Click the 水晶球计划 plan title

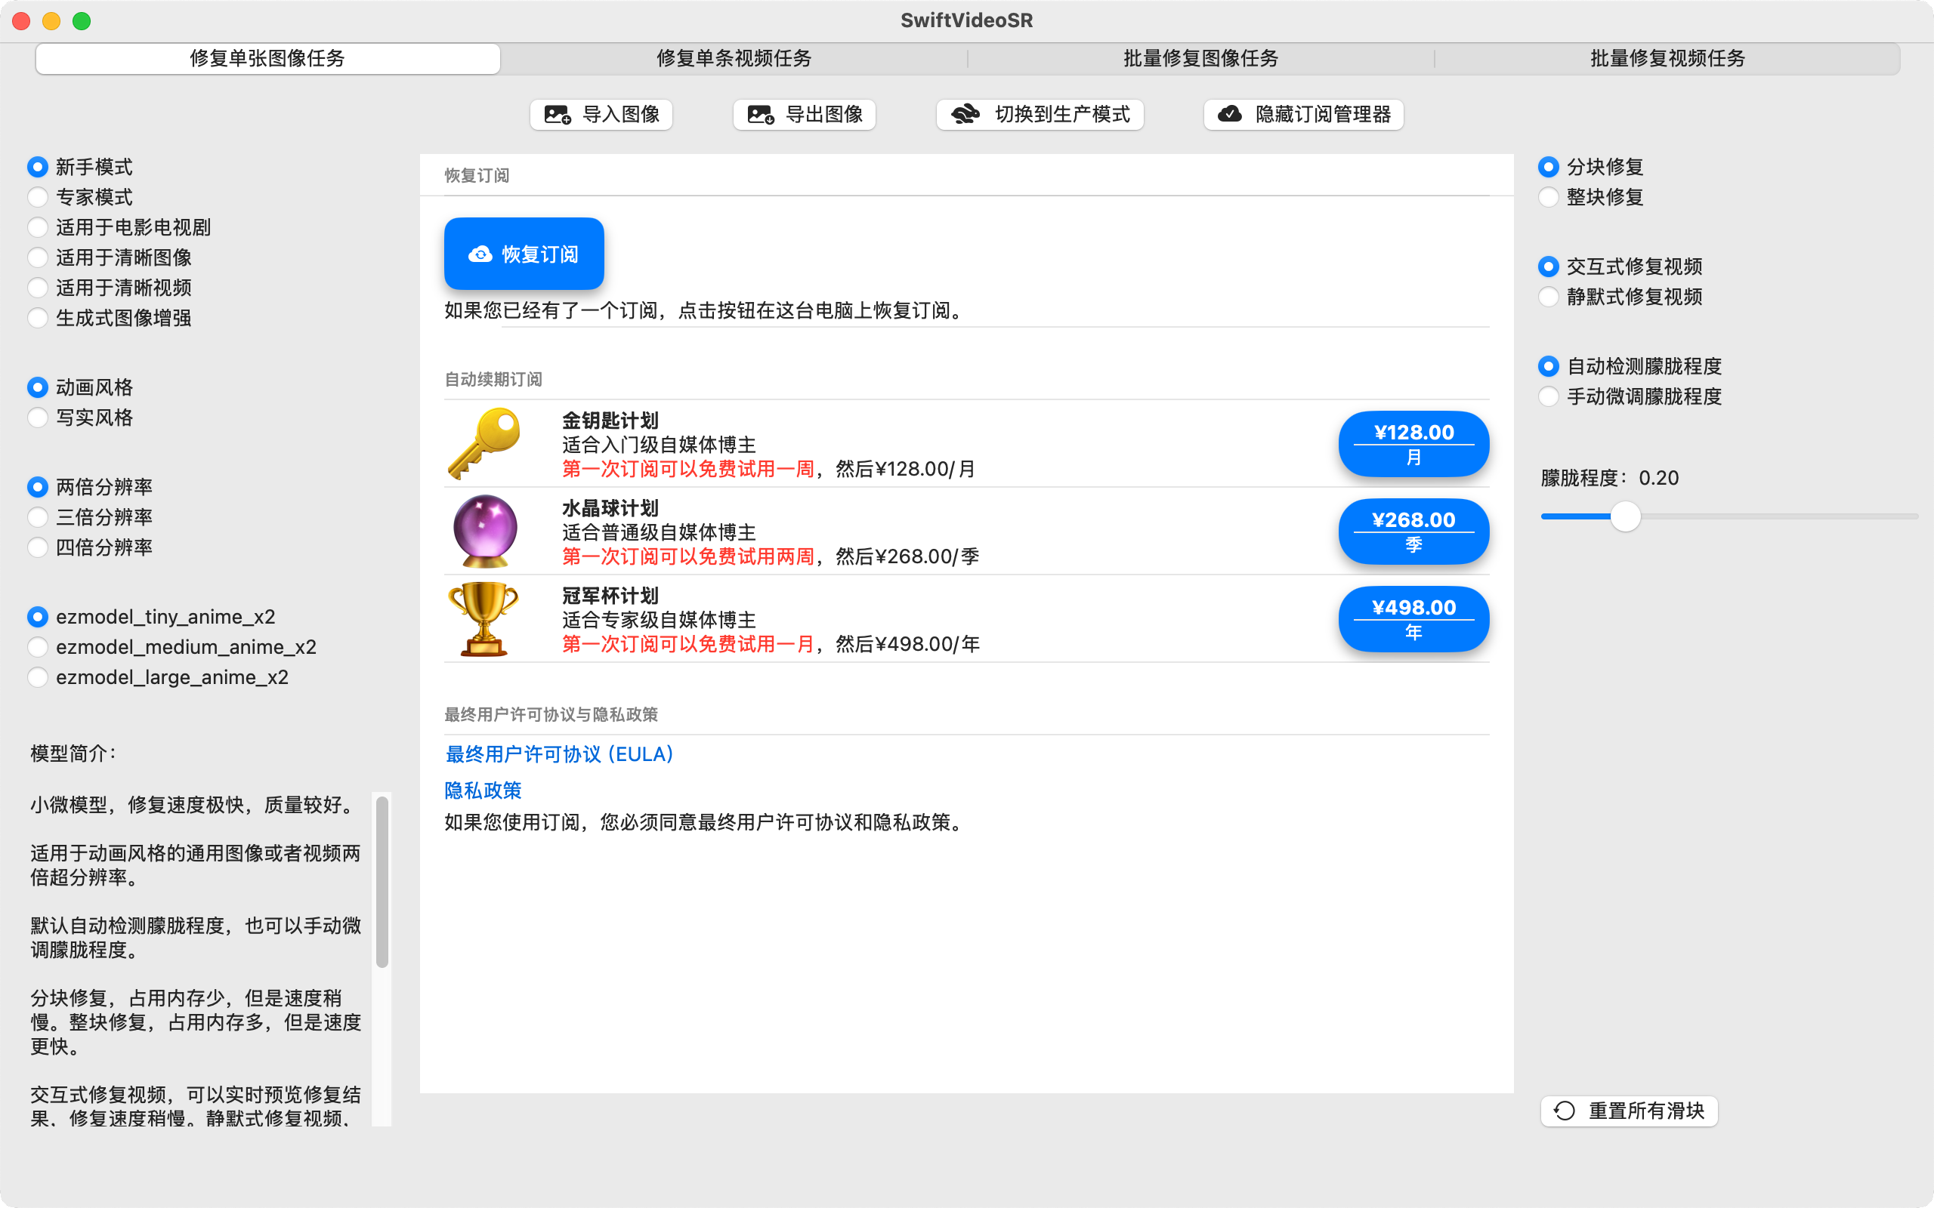610,508
